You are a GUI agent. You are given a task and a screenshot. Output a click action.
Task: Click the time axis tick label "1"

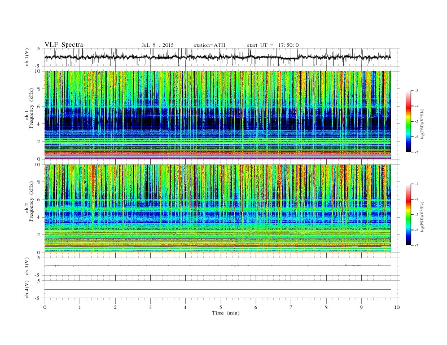click(x=80, y=307)
